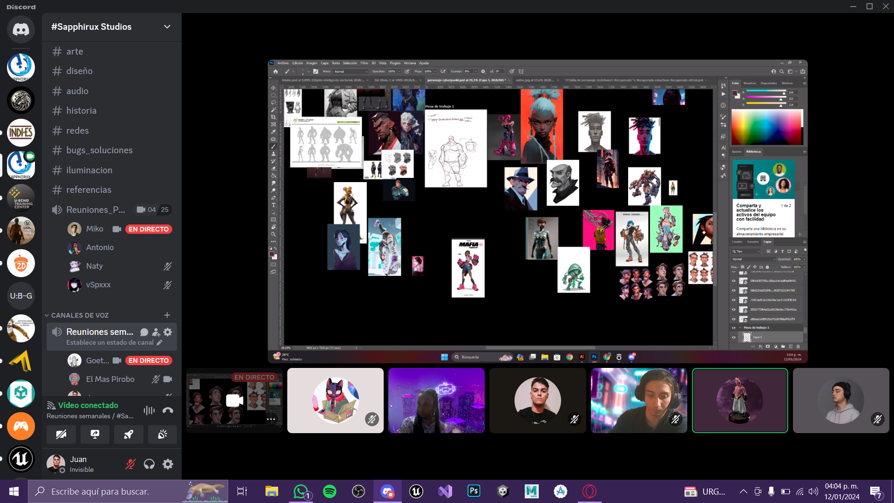Screen dimensions: 894x503
Task: Open the U-ECHO Training Center server
Action: [20, 198]
